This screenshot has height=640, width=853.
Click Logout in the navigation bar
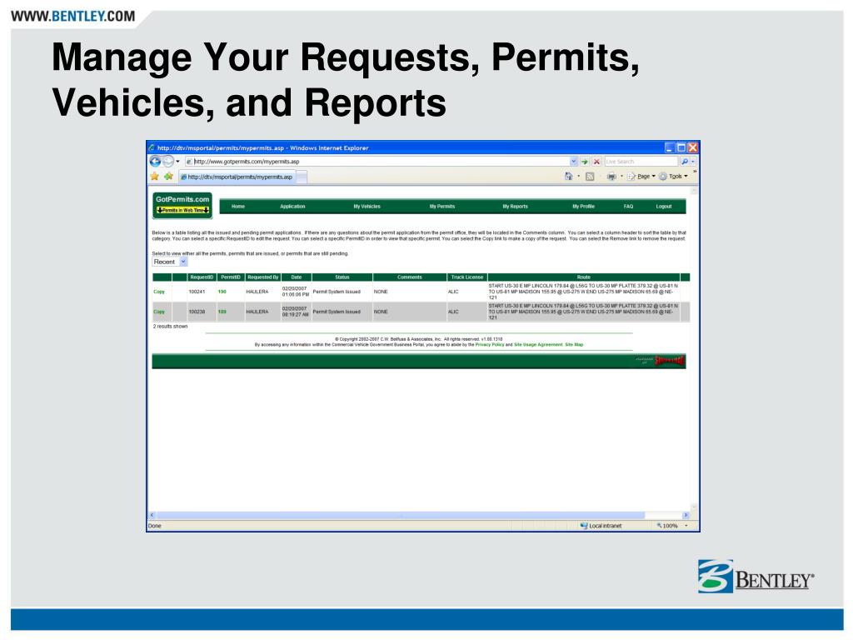click(x=664, y=207)
